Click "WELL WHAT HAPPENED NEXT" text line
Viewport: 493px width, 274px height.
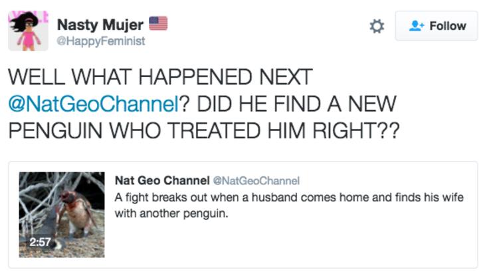(160, 76)
